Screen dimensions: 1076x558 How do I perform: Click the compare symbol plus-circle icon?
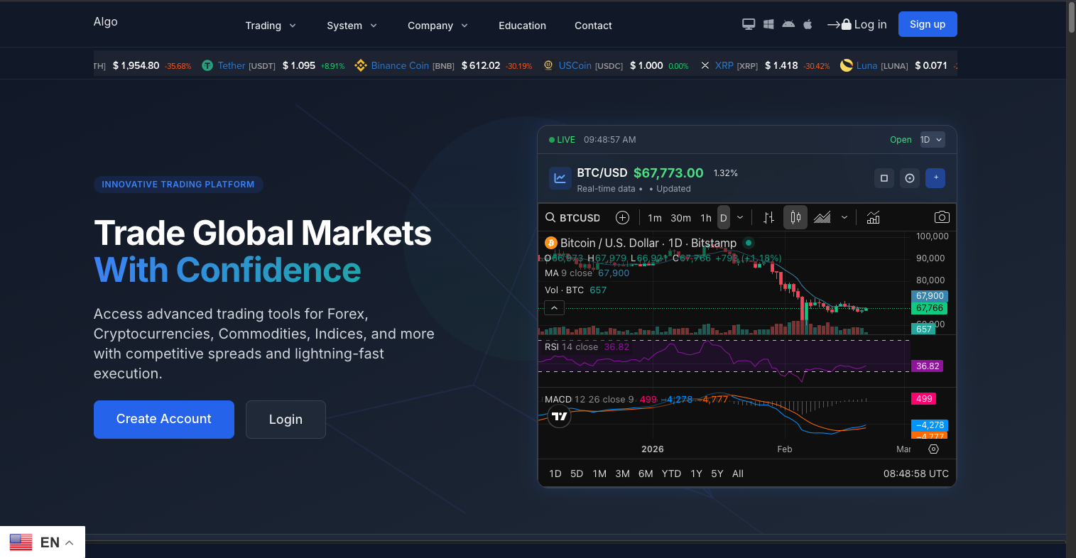tap(622, 217)
